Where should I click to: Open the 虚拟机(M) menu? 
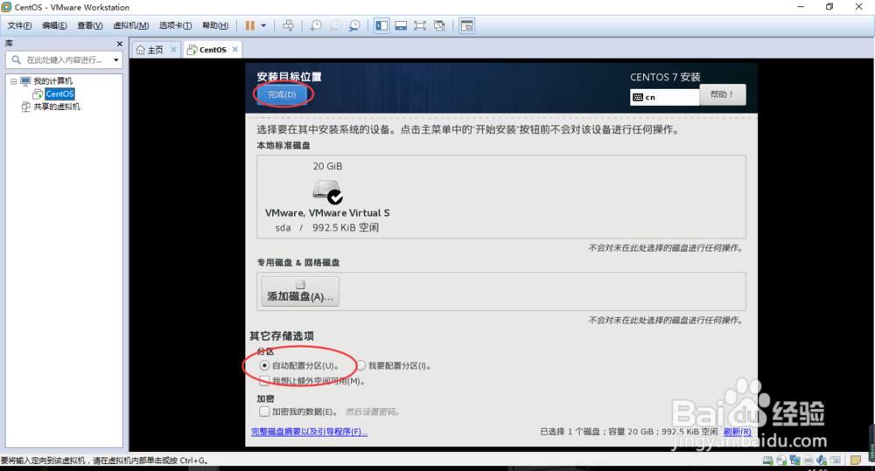pyautogui.click(x=130, y=25)
